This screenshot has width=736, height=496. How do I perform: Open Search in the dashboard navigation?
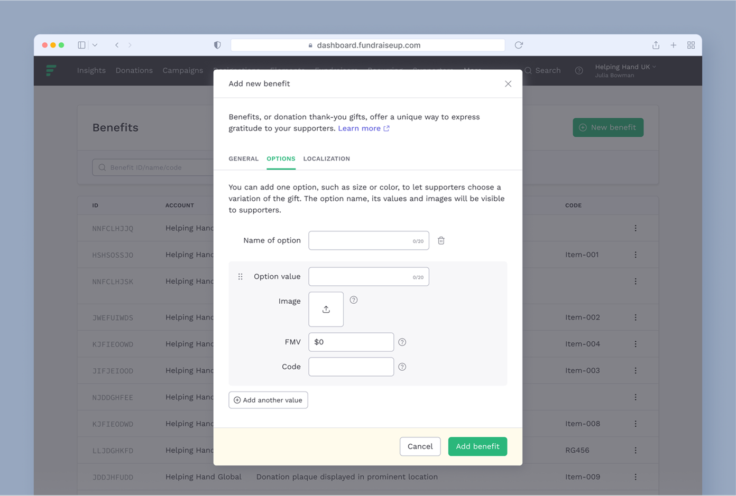click(x=542, y=70)
